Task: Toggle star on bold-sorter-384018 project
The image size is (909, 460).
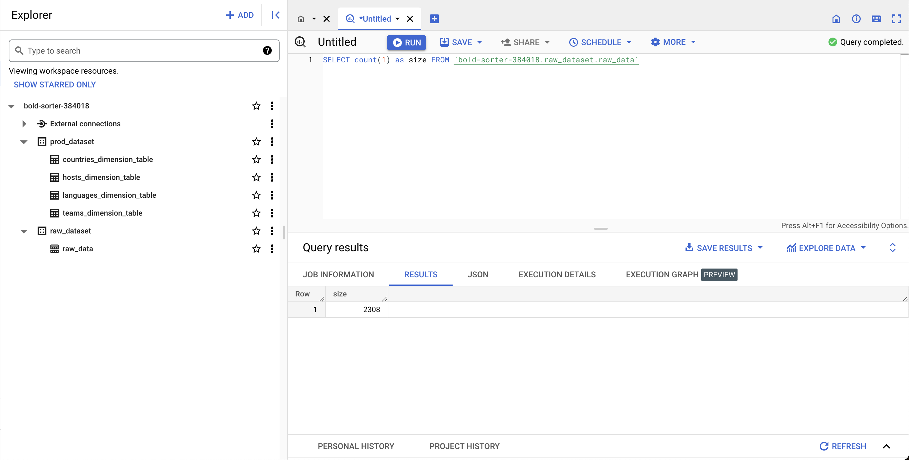Action: (256, 106)
